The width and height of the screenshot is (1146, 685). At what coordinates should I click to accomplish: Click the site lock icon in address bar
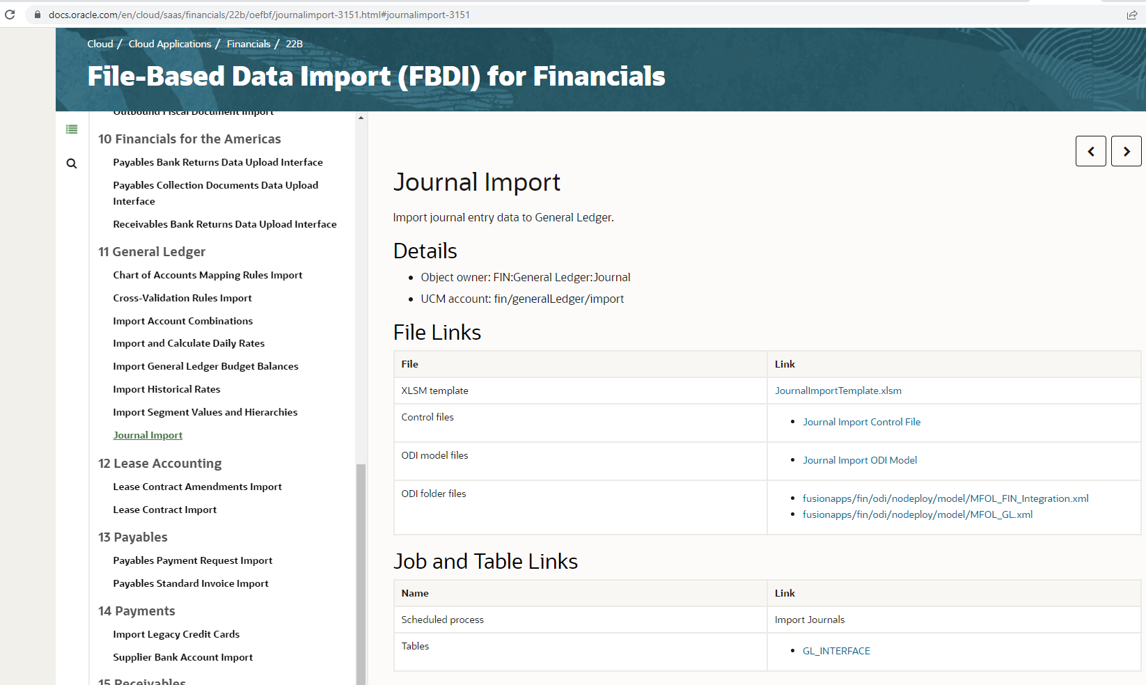37,15
